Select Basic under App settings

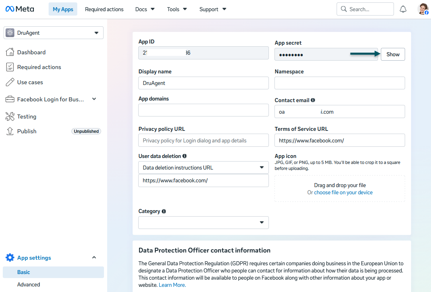coord(53,272)
